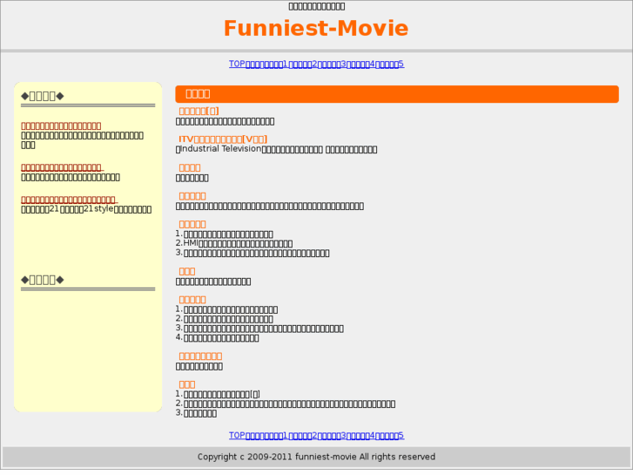Open footer navigation link ending in 2

click(x=303, y=436)
